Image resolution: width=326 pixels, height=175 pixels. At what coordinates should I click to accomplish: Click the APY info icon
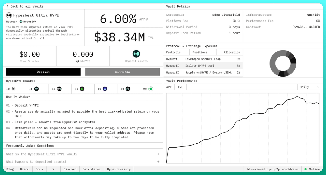click(147, 19)
